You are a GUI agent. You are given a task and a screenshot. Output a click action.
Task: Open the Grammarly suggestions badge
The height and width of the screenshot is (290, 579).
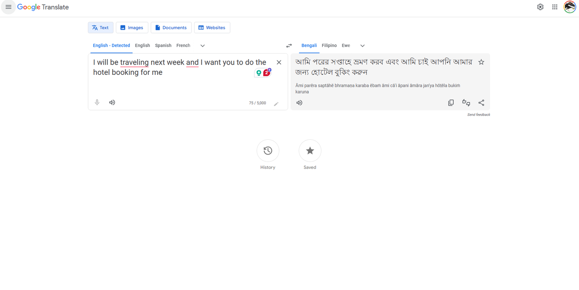point(267,72)
